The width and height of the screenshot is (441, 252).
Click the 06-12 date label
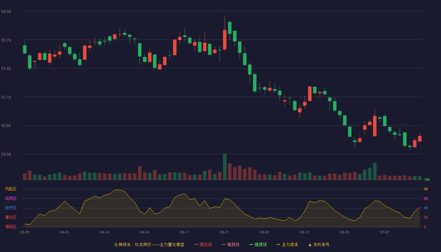point(305,232)
